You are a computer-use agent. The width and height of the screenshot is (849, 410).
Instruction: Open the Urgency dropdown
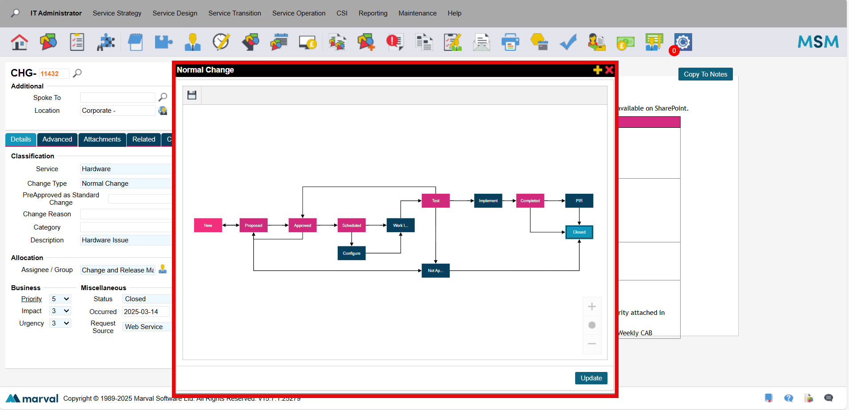point(60,323)
